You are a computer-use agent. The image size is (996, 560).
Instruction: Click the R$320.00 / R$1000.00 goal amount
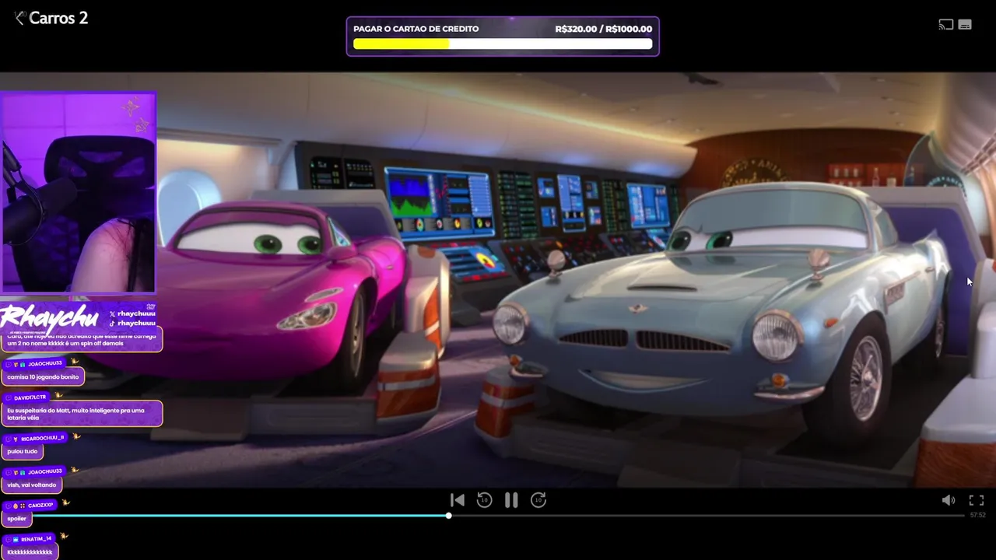(604, 29)
